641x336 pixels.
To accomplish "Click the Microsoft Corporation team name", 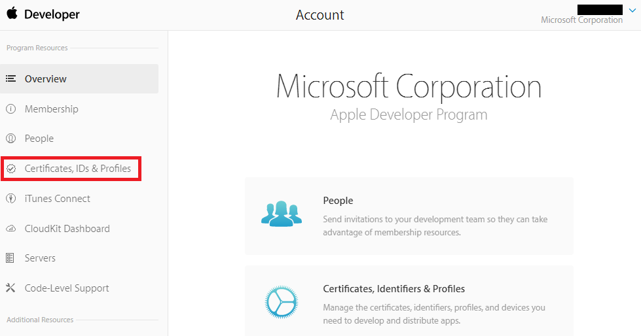I will [581, 20].
